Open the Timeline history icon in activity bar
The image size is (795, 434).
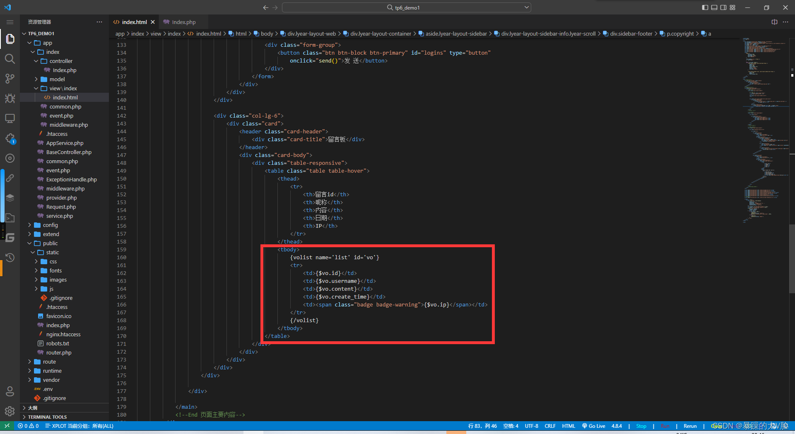pos(10,258)
